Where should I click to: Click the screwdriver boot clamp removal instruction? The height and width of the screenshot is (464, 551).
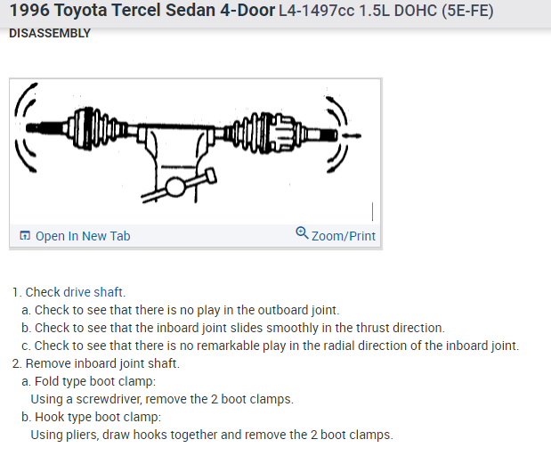[162, 399]
